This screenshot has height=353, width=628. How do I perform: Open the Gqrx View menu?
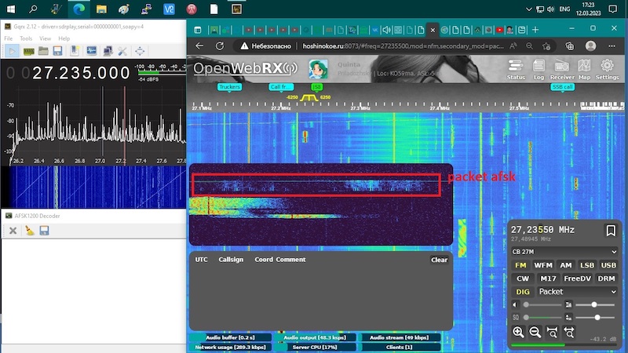[45, 38]
